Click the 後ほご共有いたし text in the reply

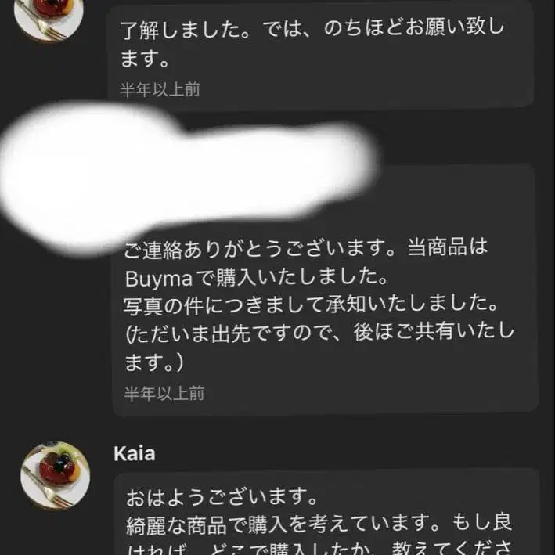tap(434, 333)
